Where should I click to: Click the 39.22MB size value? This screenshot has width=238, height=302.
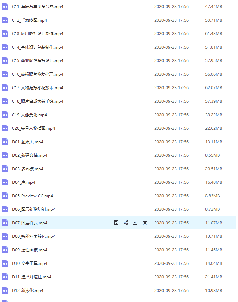(214, 115)
